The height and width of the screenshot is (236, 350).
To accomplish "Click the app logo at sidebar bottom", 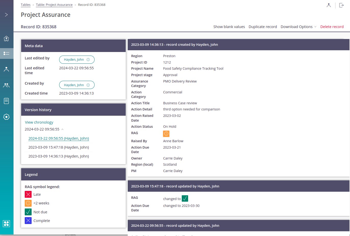I will click(x=6, y=224).
